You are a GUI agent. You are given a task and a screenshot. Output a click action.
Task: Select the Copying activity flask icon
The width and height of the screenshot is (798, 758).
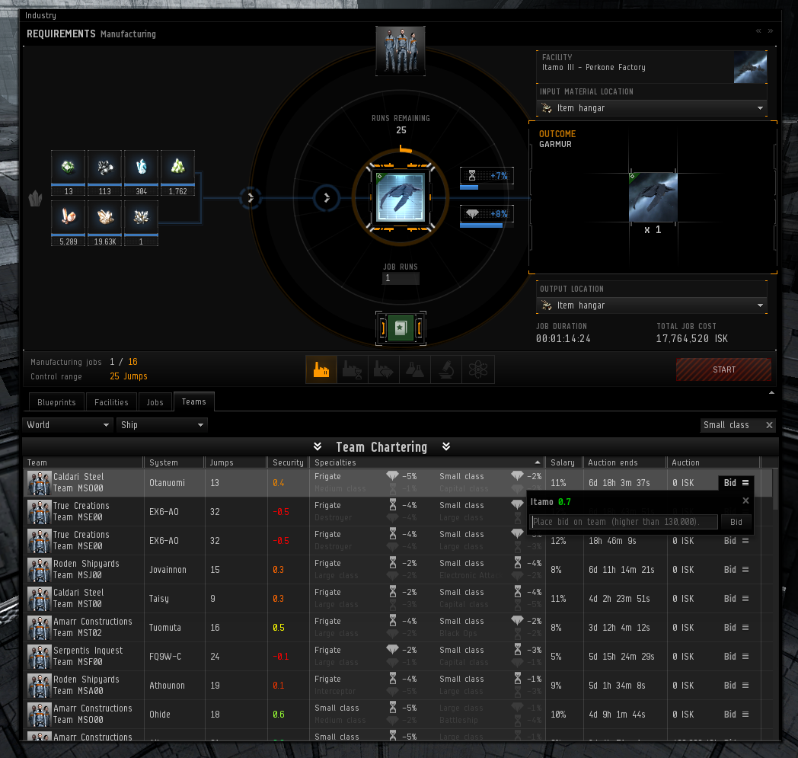coord(415,369)
